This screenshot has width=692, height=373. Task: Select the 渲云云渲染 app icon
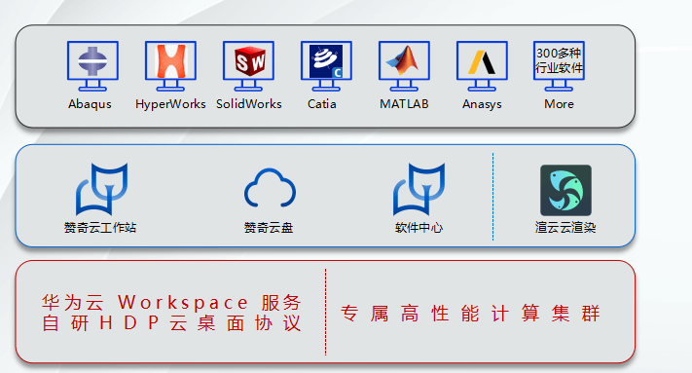(x=565, y=190)
